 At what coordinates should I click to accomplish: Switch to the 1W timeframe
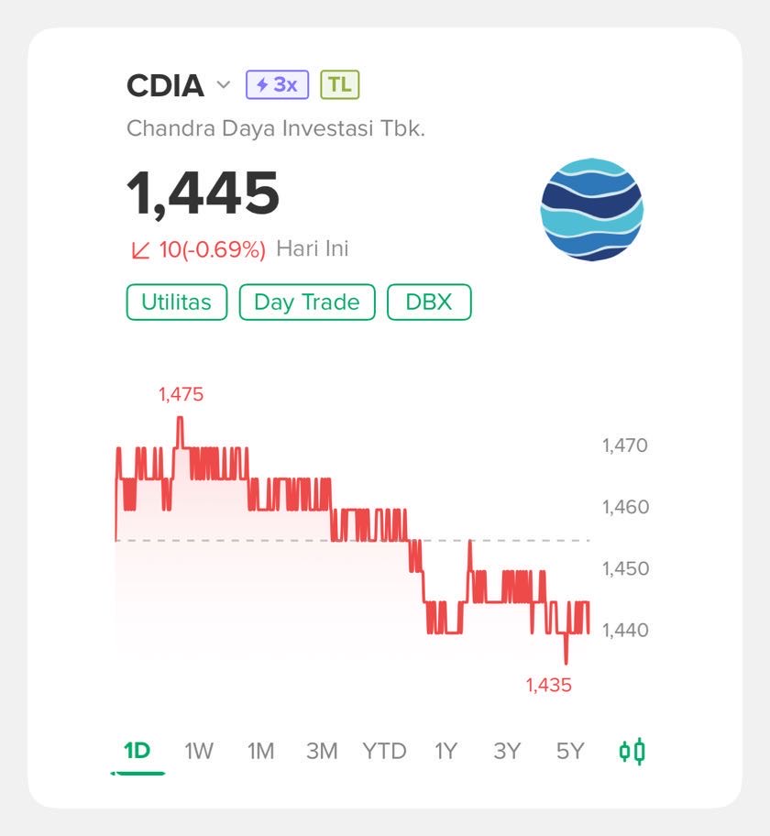tap(199, 752)
